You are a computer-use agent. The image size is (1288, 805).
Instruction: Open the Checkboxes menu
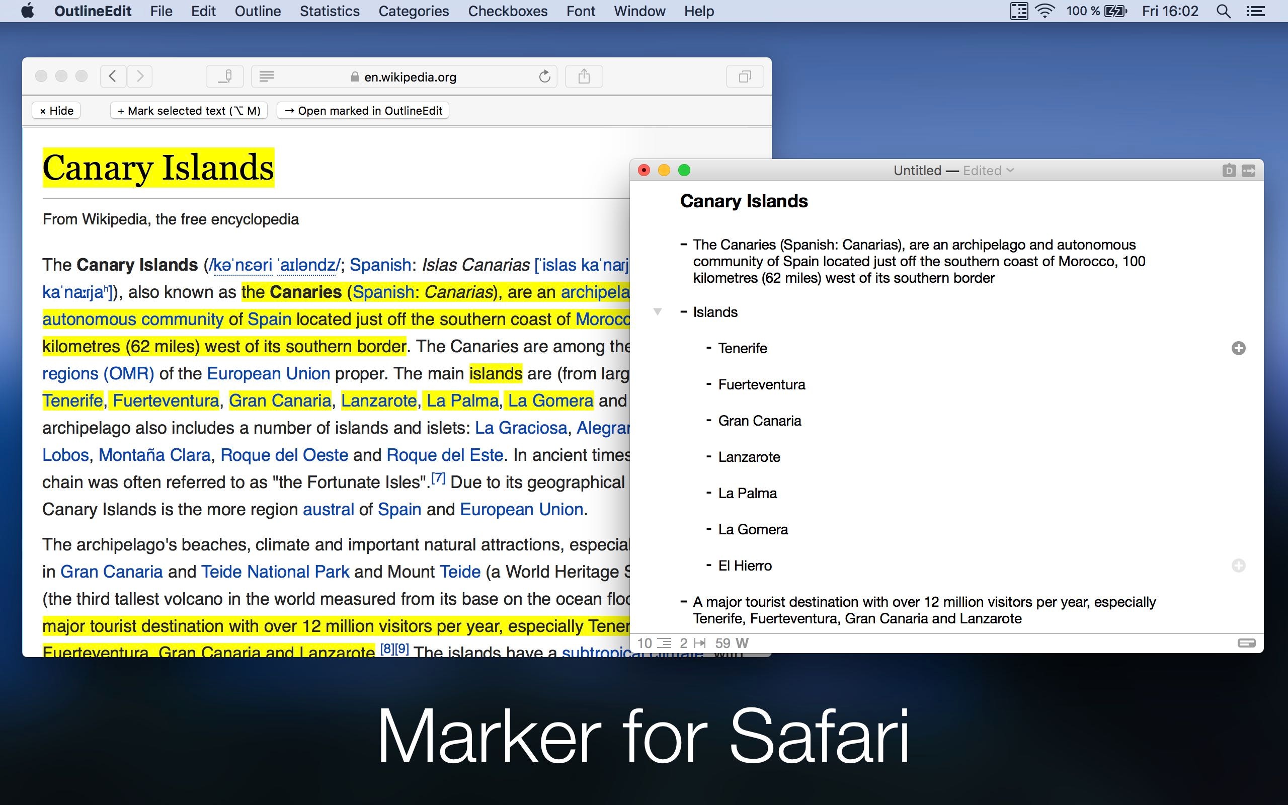point(507,11)
